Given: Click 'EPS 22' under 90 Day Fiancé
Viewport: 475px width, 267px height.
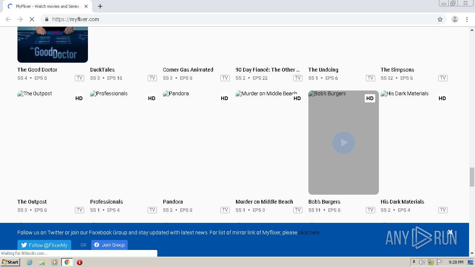Looking at the screenshot, I should point(260,78).
